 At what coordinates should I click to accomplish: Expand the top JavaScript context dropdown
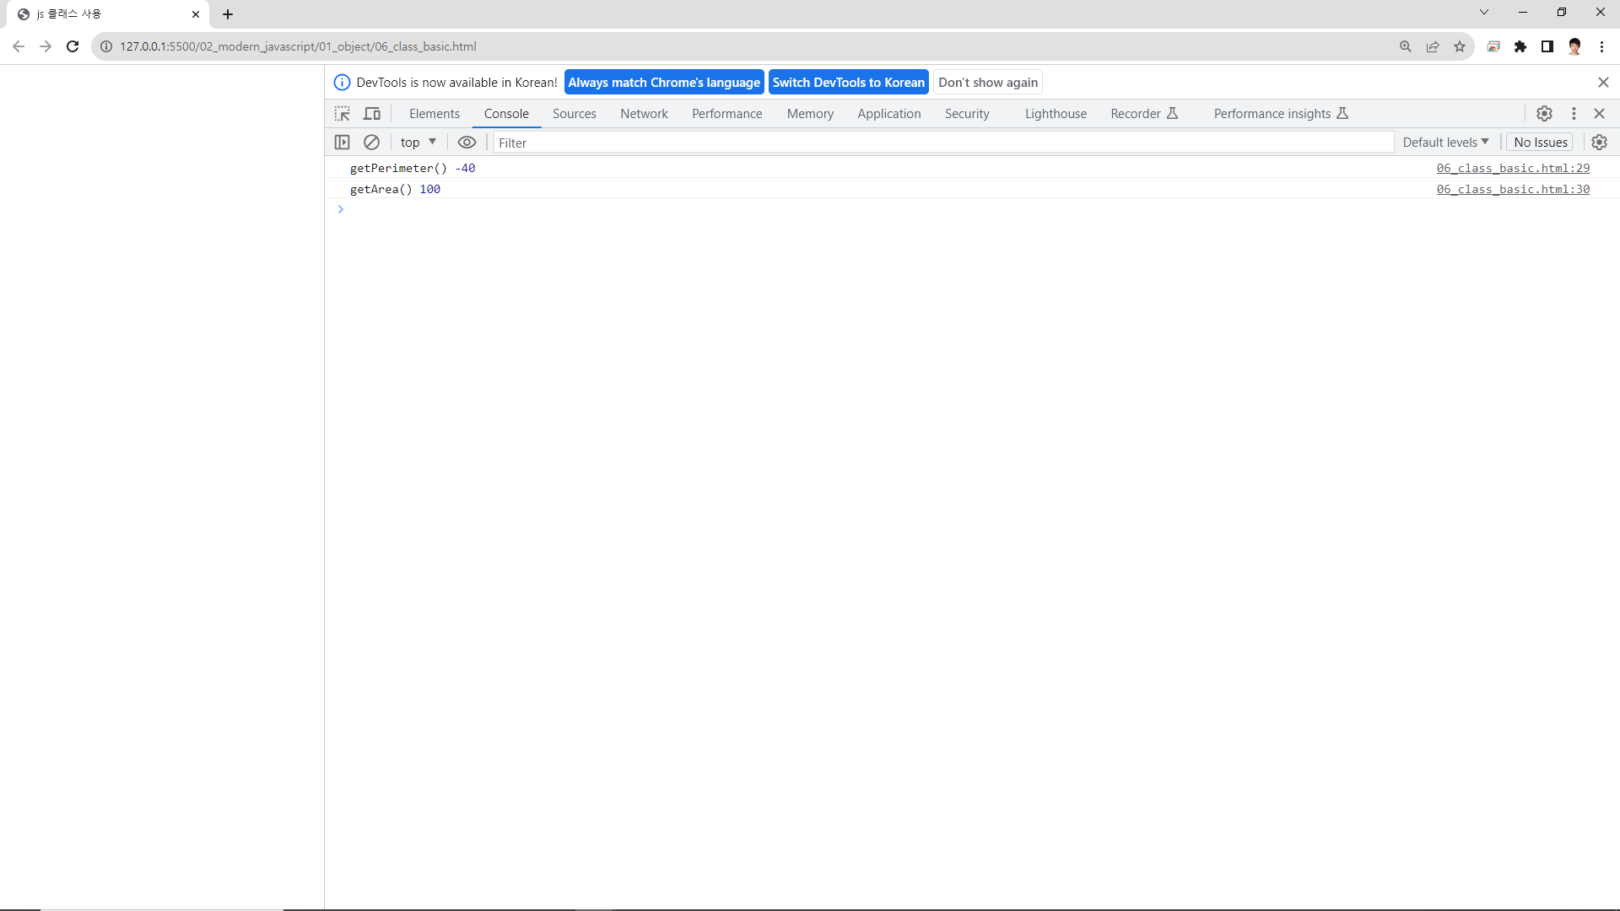(x=418, y=143)
